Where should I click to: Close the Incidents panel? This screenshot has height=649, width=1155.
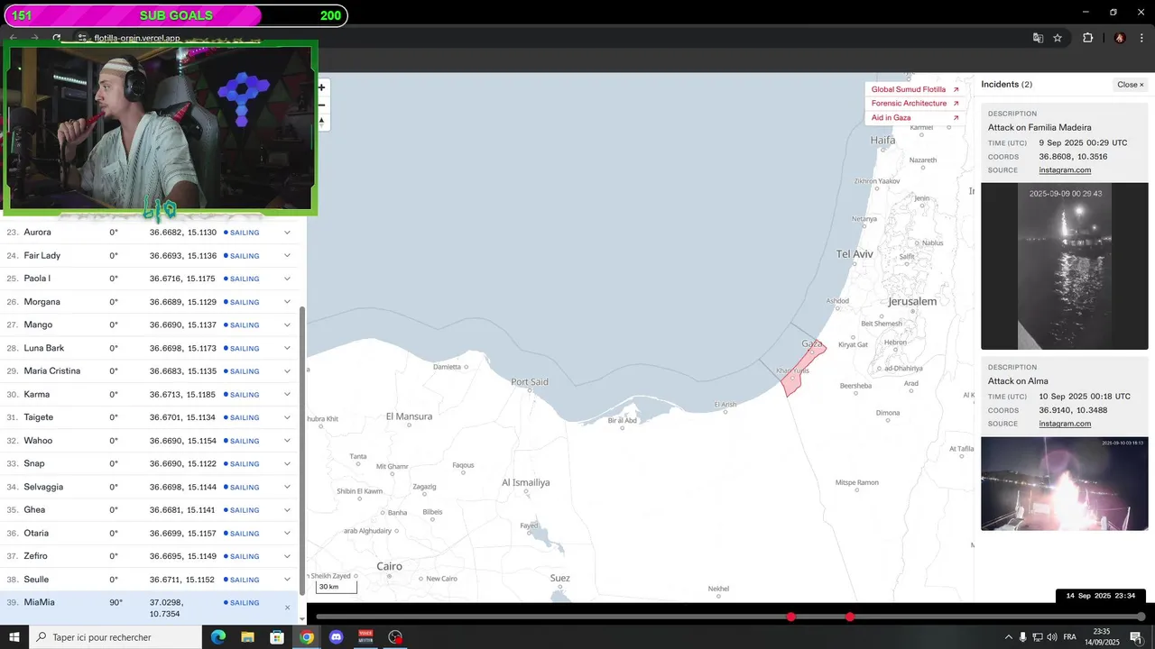(x=1131, y=85)
